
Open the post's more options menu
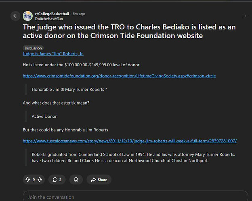click(245, 16)
